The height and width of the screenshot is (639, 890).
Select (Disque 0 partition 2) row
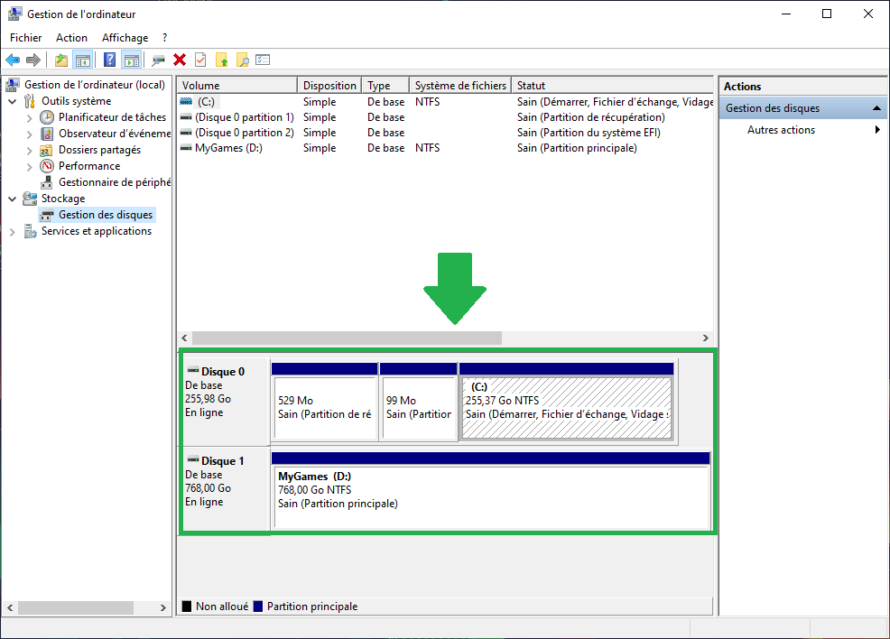pyautogui.click(x=446, y=133)
